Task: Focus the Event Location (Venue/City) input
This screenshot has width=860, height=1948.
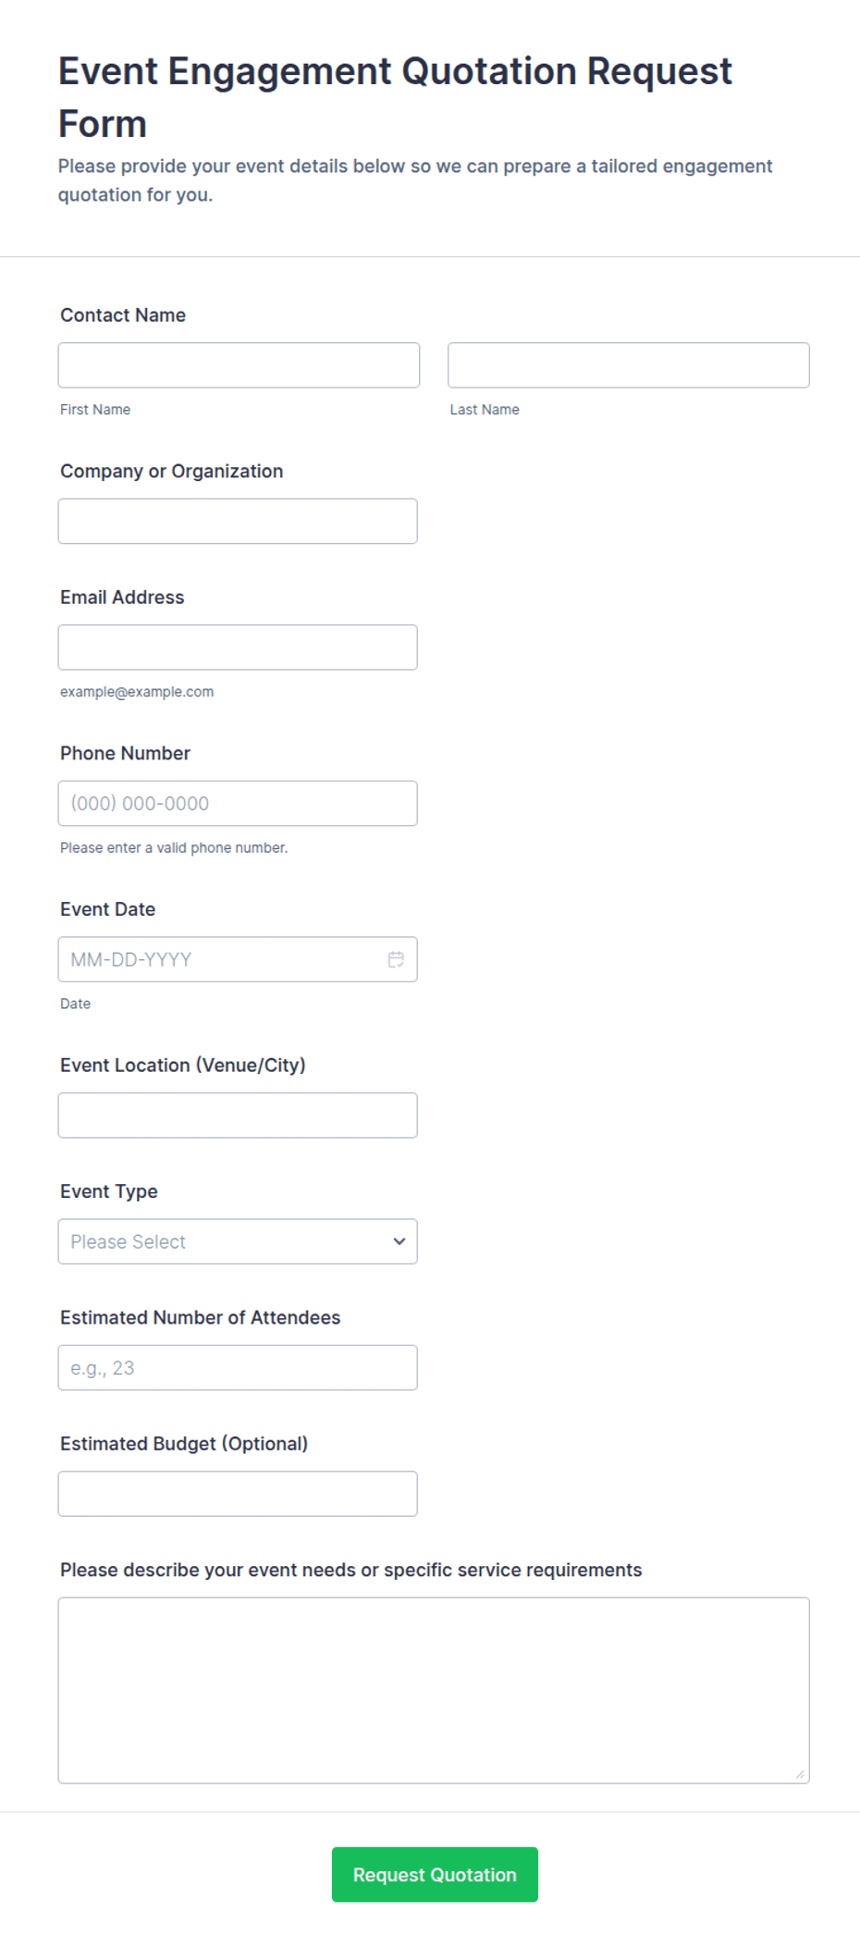Action: point(238,1116)
